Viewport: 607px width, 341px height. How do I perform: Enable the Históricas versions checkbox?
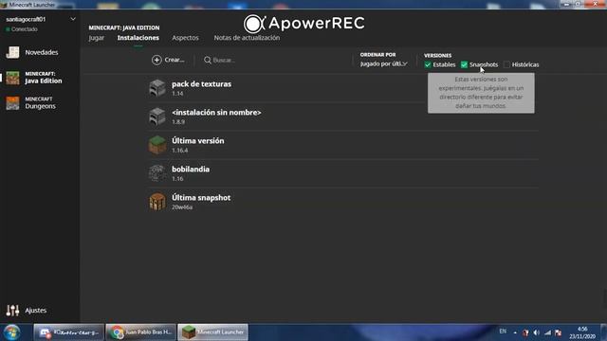506,64
